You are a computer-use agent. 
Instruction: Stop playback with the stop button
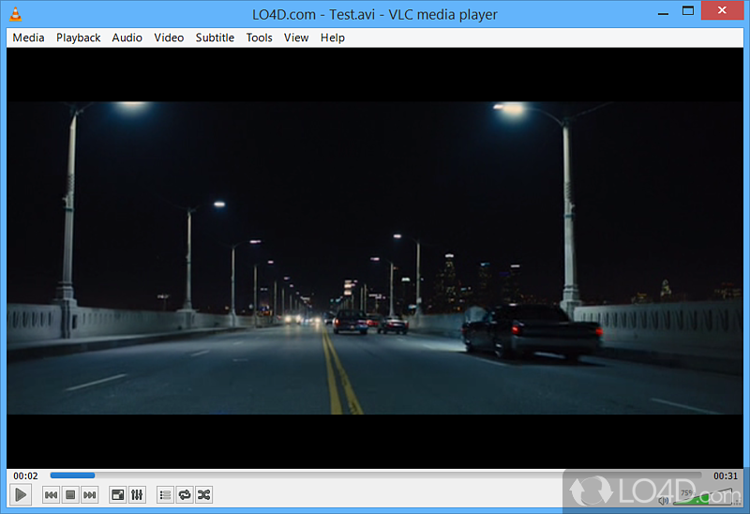click(x=70, y=494)
